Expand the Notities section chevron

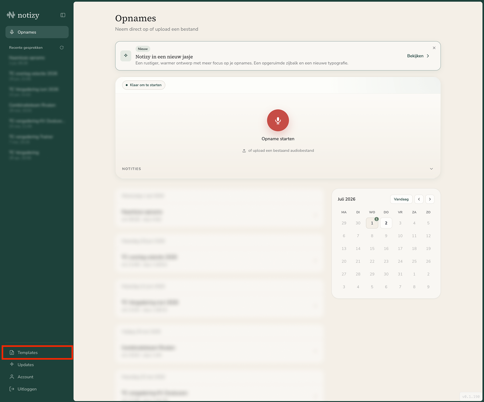click(431, 169)
